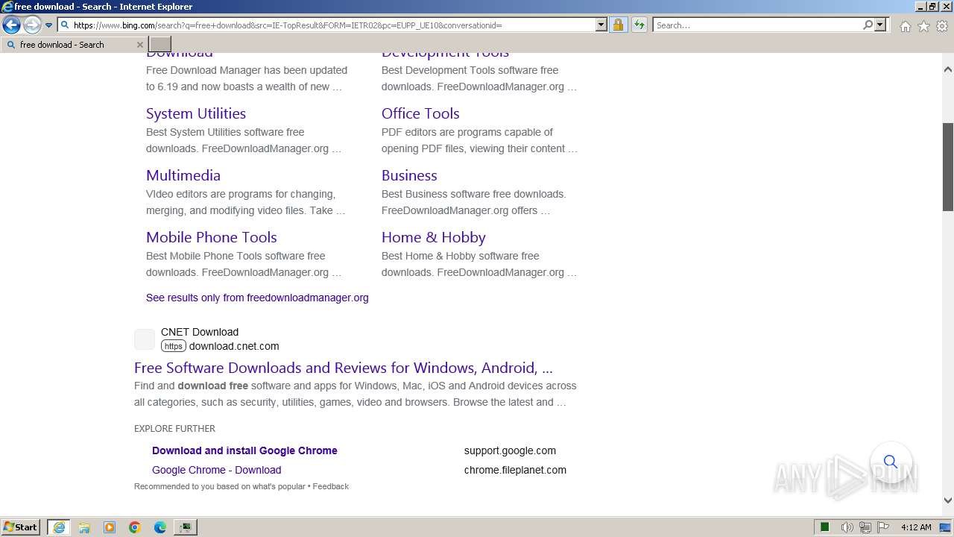The width and height of the screenshot is (954, 537).
Task: Open a new blank tab
Action: point(160,45)
